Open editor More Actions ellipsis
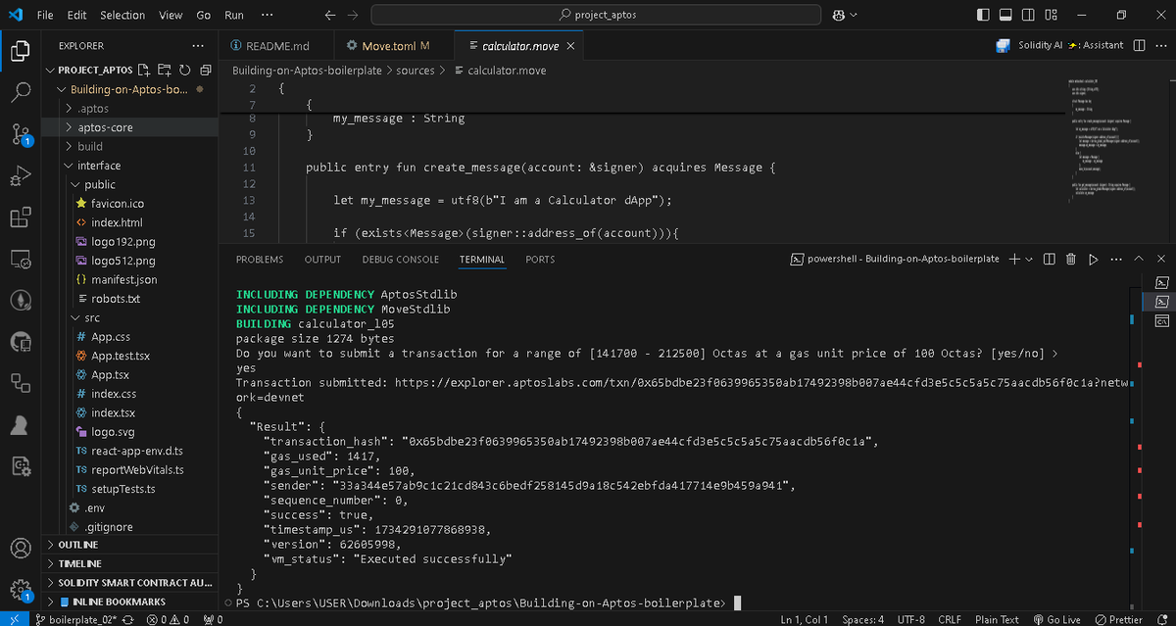1176x626 pixels. pos(1160,46)
